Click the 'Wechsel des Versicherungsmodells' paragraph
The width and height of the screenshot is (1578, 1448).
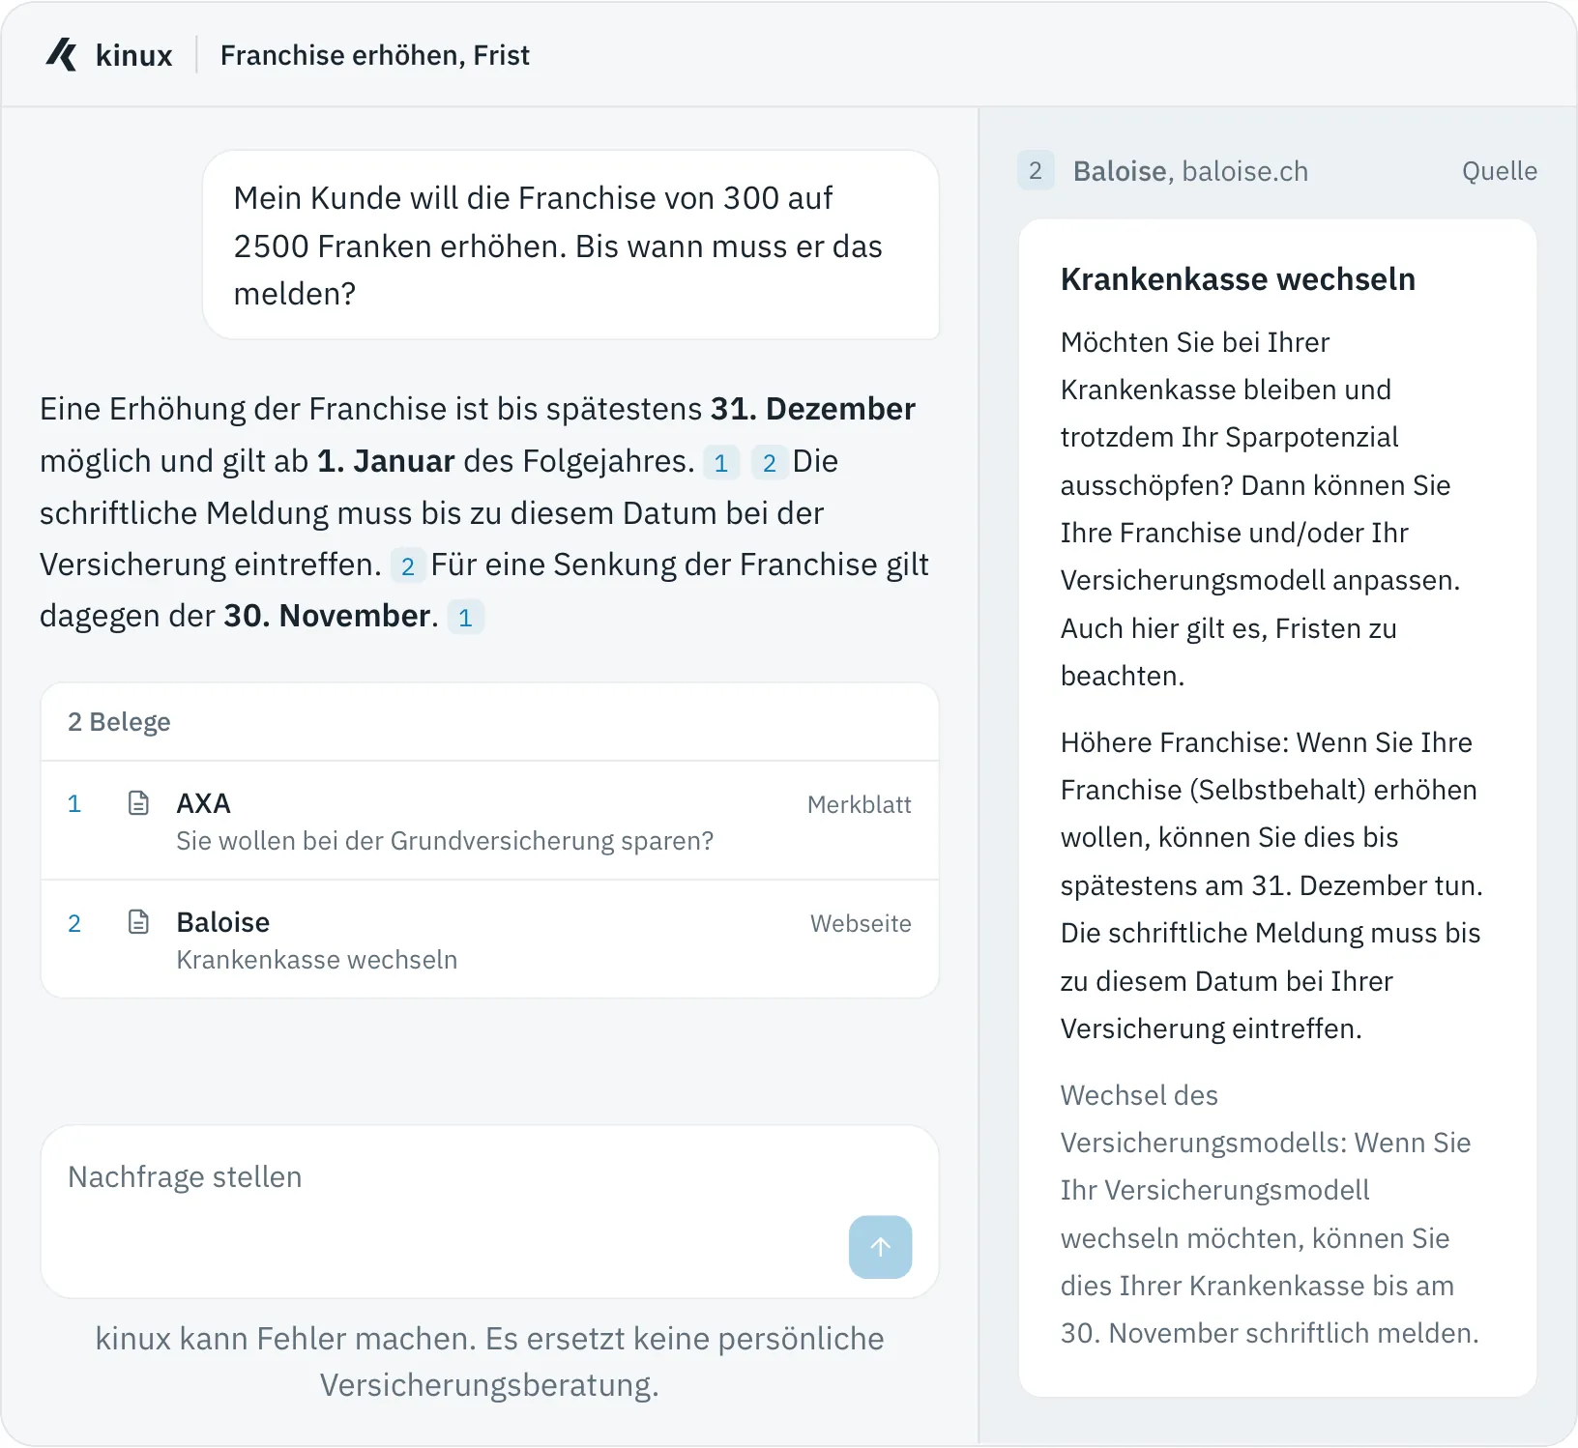coord(1270,1214)
